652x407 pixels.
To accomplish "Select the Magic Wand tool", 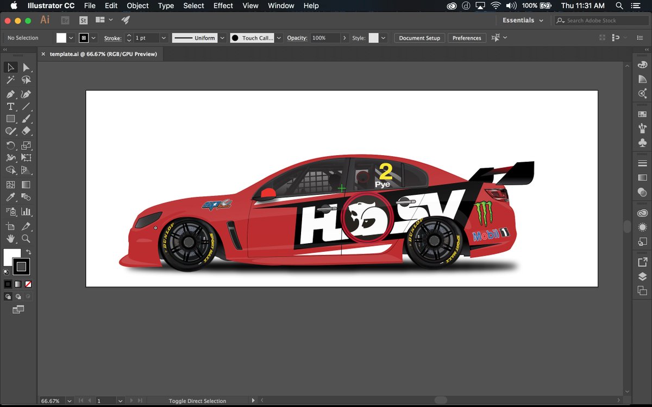I will [10, 80].
